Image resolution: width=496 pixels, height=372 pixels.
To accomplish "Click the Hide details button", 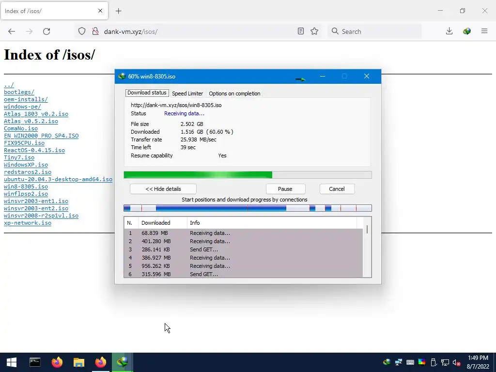I will coord(163,189).
